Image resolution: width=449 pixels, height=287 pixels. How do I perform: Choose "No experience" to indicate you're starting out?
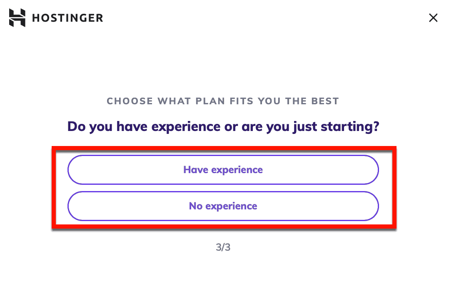point(223,206)
